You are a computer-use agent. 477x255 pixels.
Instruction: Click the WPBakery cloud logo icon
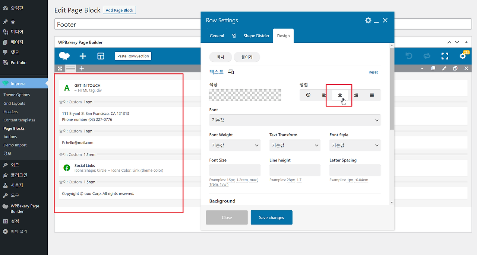[x=64, y=56]
